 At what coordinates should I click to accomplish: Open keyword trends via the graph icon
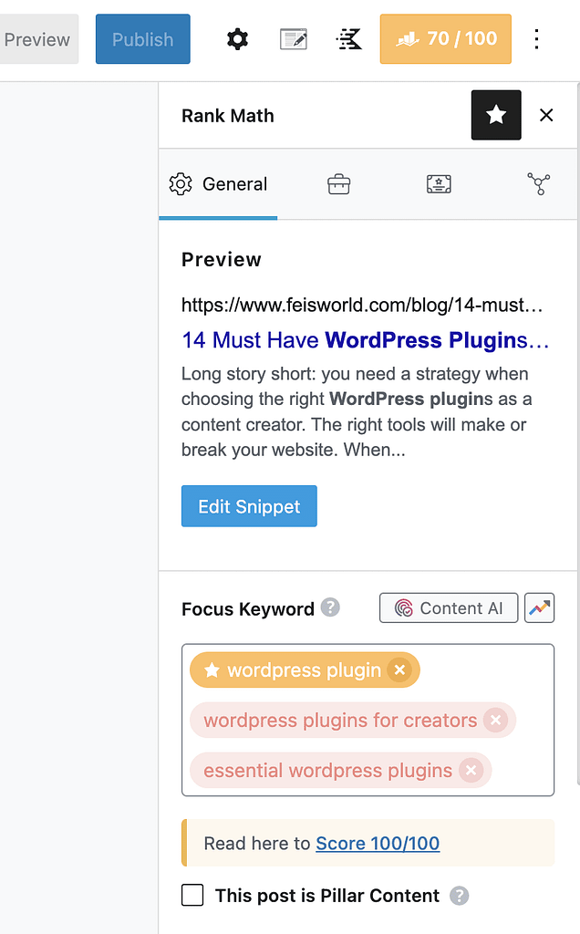539,607
